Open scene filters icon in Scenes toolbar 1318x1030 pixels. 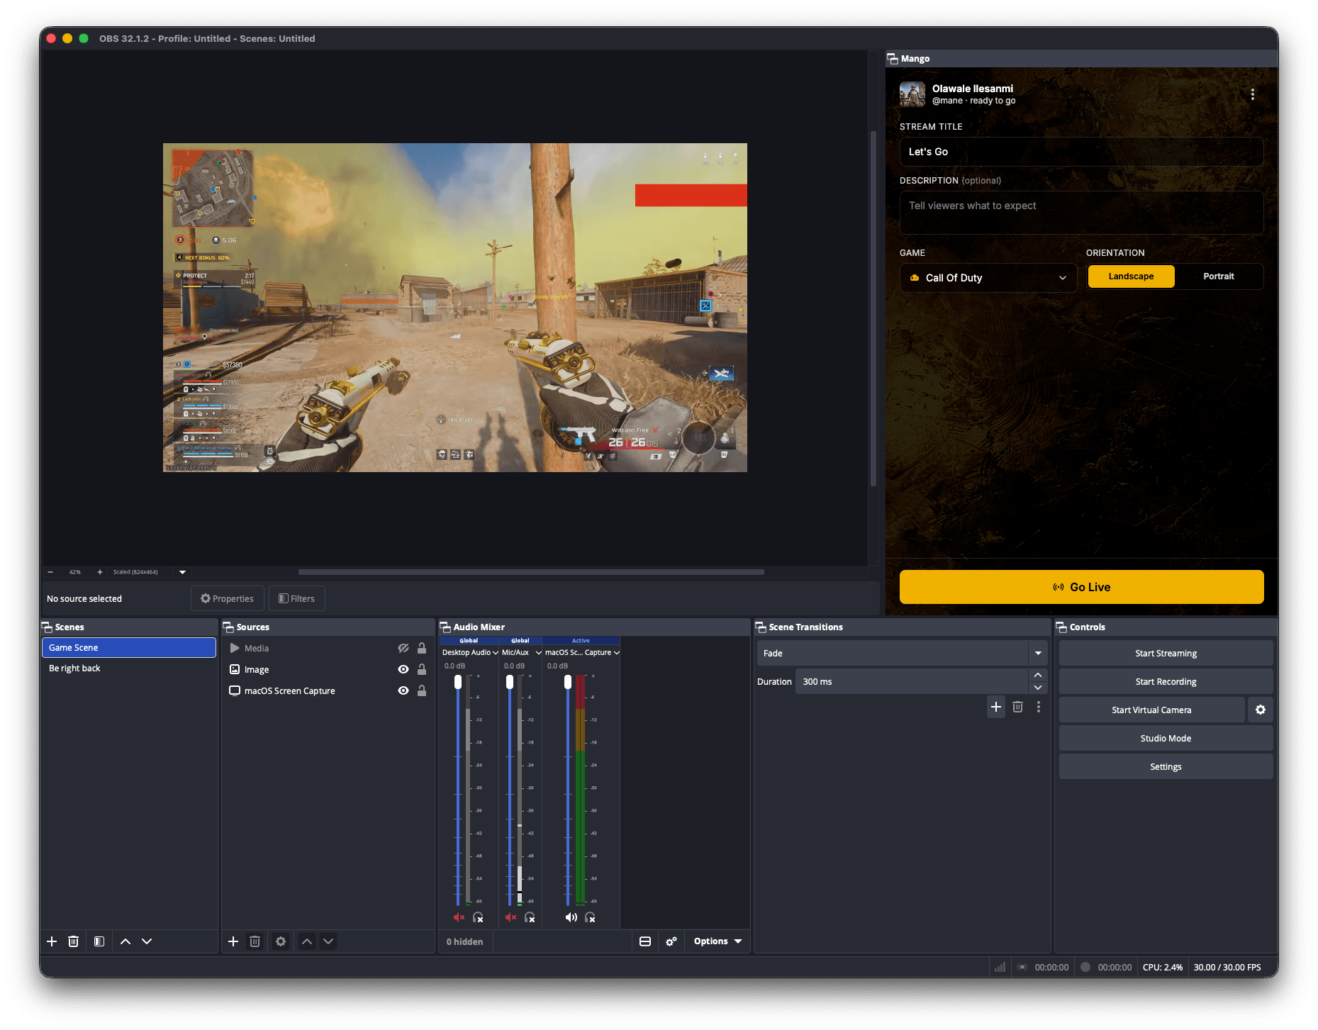click(99, 941)
